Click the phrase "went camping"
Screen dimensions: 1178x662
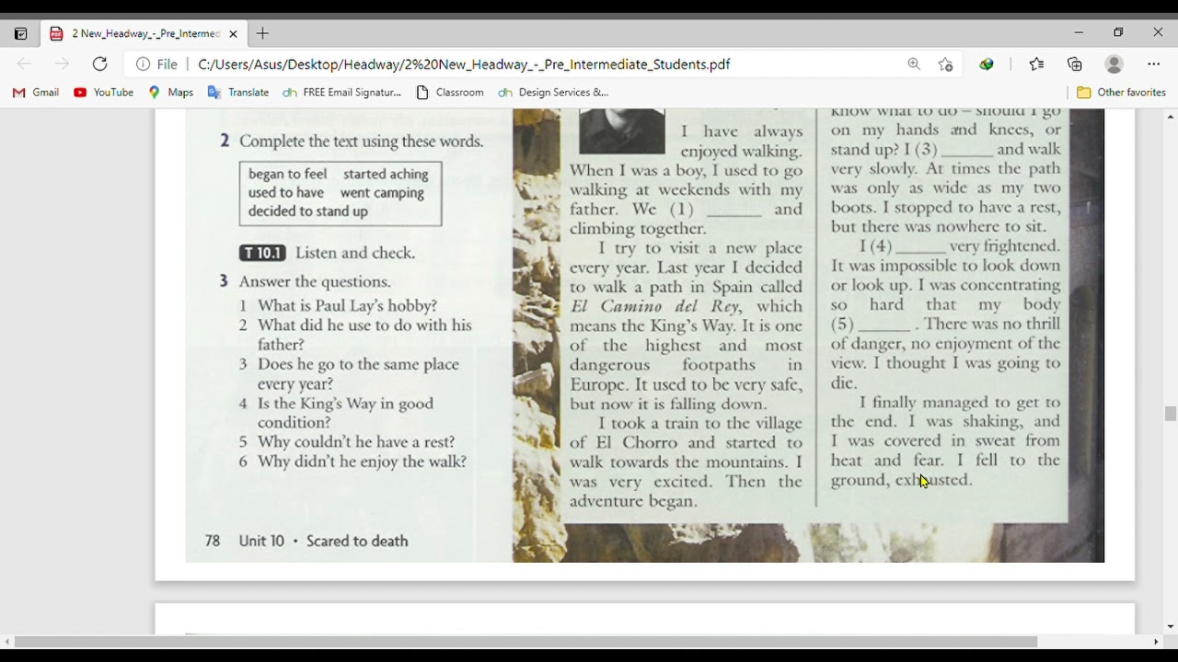tap(382, 192)
